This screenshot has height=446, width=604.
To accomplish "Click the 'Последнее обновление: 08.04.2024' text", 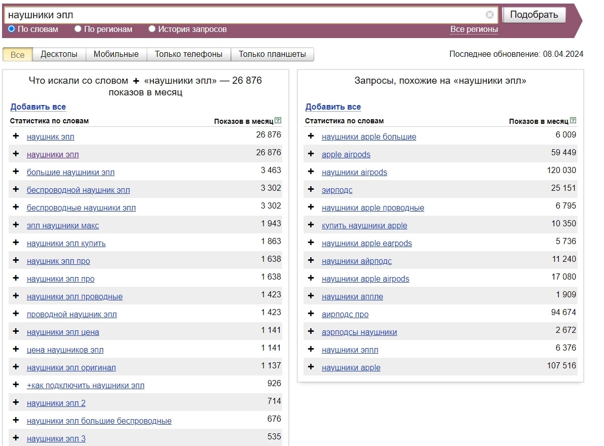I will pos(516,54).
